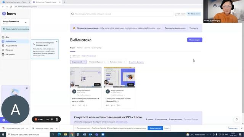Open the План обновления link
Screen dimensions: 244x137
89,56
